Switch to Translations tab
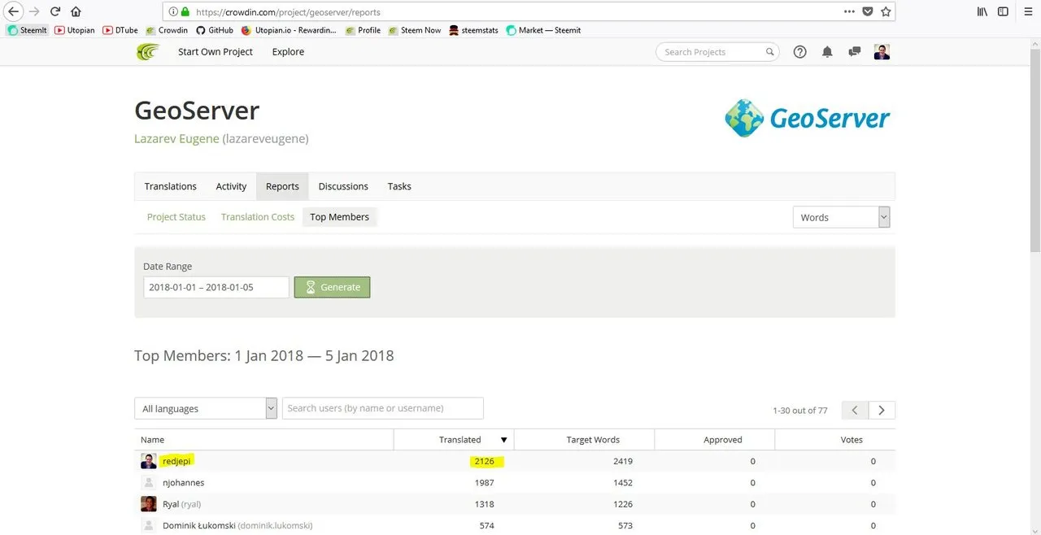1041x535 pixels. pos(171,186)
